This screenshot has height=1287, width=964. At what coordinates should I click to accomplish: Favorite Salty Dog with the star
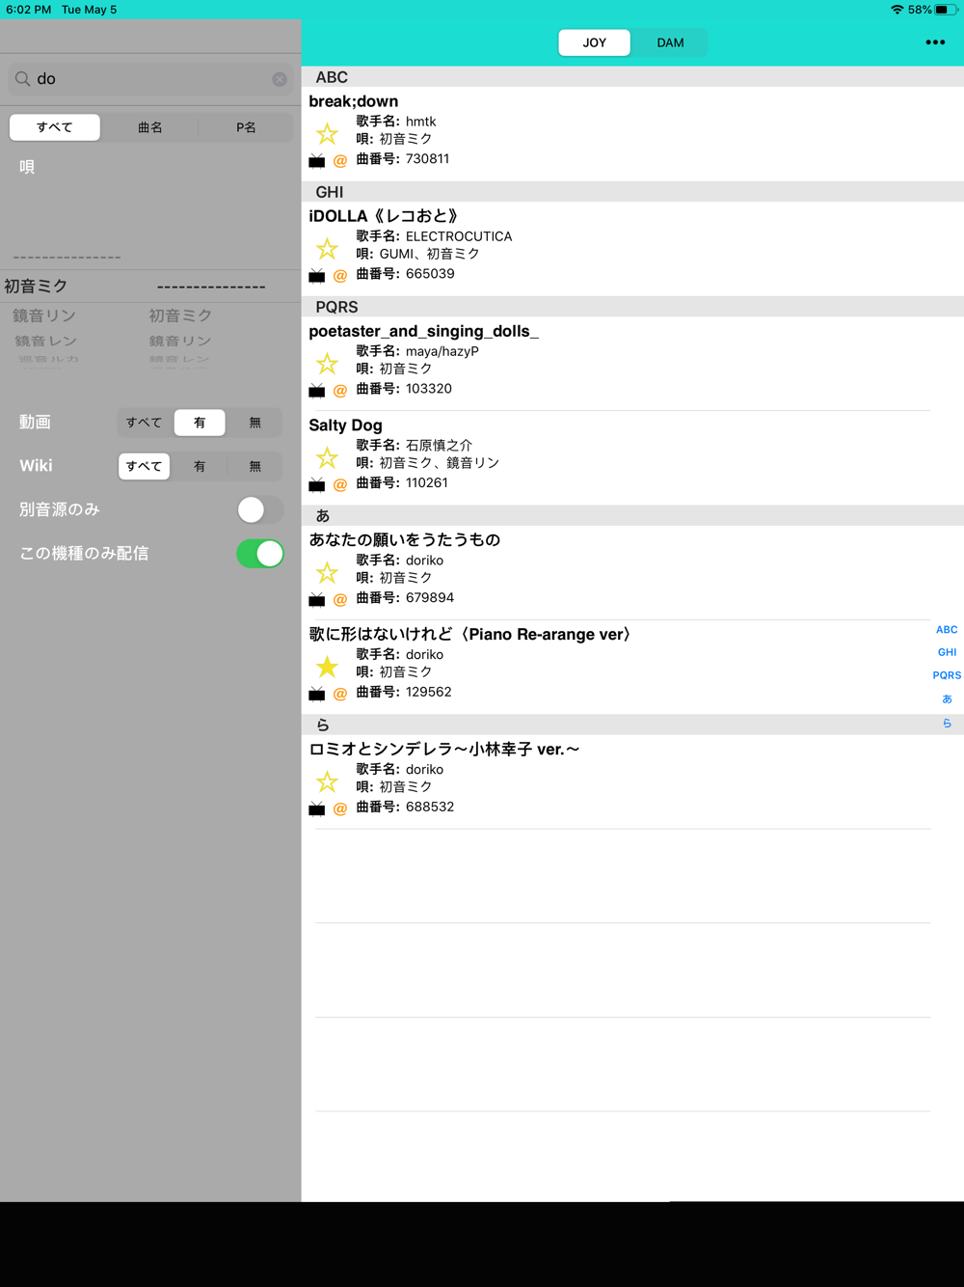(327, 458)
